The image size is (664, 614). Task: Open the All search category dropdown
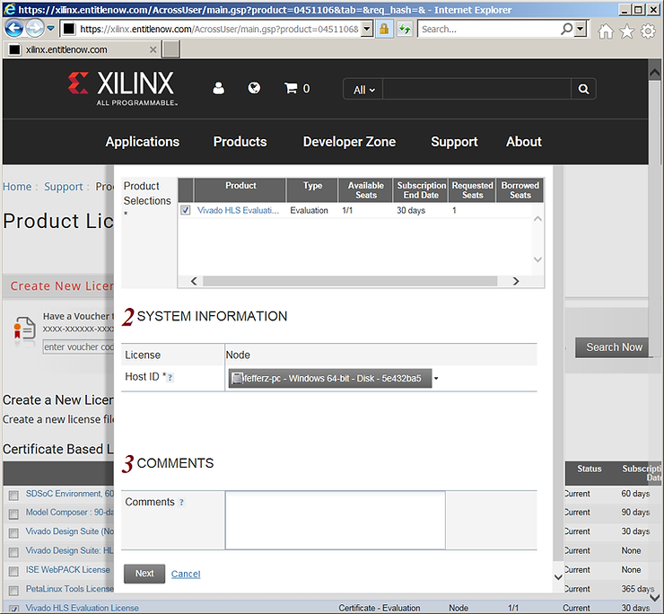[363, 90]
